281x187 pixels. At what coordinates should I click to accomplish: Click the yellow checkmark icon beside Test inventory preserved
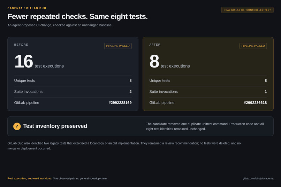click(x=17, y=126)
